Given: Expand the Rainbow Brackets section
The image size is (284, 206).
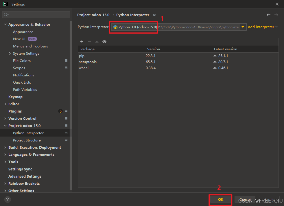Looking at the screenshot, I should click(x=5, y=183).
